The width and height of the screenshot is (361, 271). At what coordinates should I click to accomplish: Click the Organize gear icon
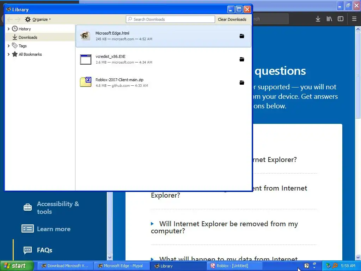tap(28, 19)
